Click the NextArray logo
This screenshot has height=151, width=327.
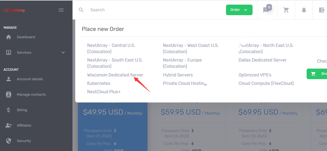click(14, 10)
